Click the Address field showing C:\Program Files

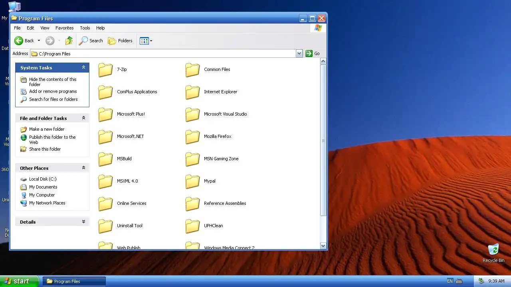[163, 53]
